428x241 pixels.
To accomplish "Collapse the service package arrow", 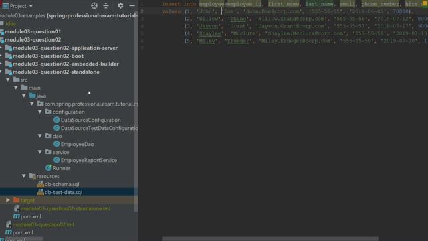I will click(40, 152).
